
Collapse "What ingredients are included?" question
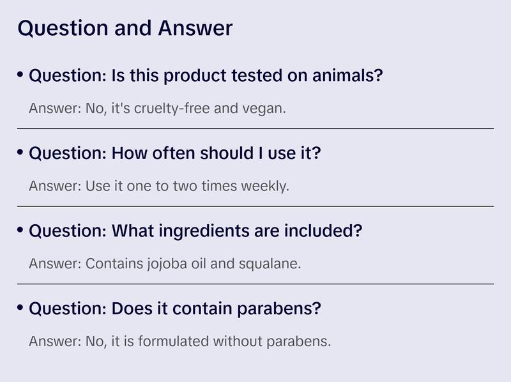195,231
